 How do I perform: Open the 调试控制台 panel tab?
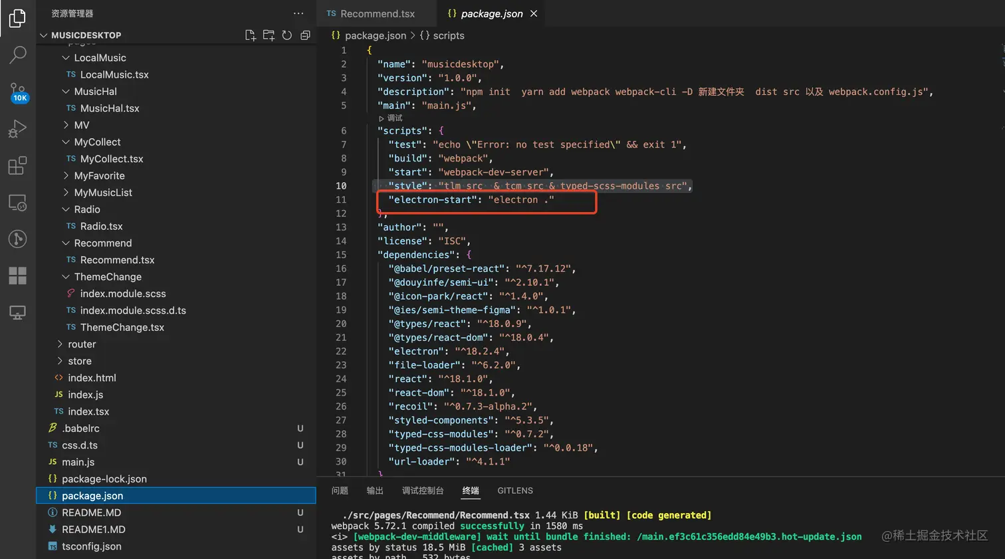423,491
